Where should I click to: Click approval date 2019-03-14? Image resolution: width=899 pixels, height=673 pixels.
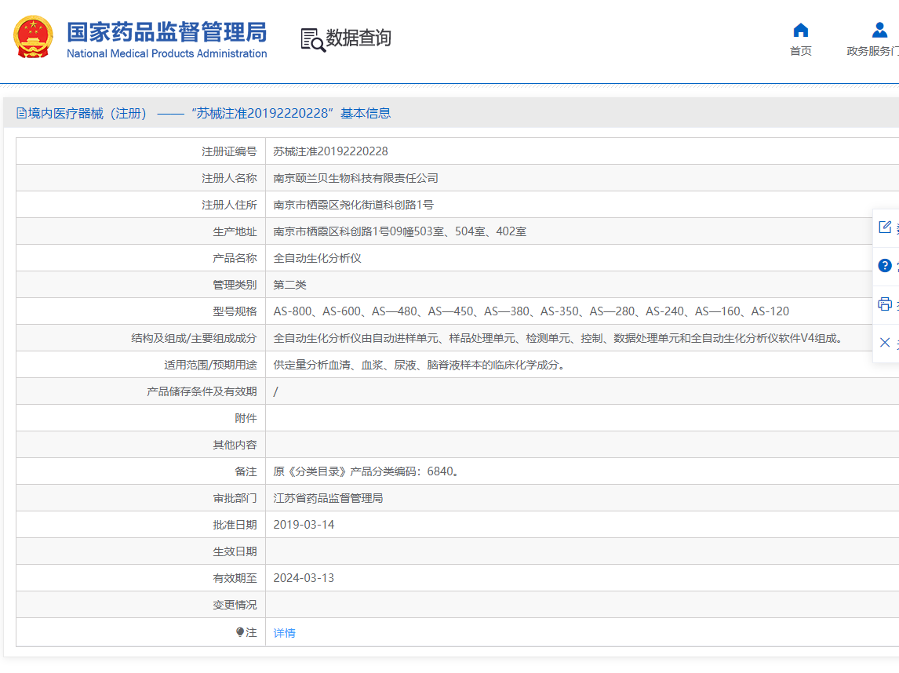[304, 525]
